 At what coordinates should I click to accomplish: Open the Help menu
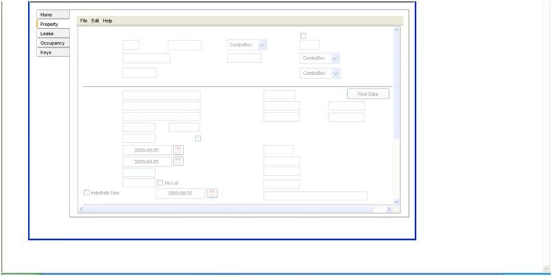108,21
